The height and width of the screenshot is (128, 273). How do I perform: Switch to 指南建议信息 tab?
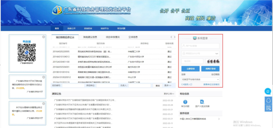coord(90,37)
